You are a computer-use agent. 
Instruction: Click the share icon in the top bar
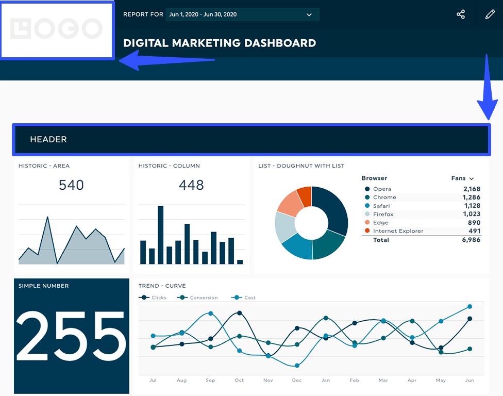[x=460, y=14]
